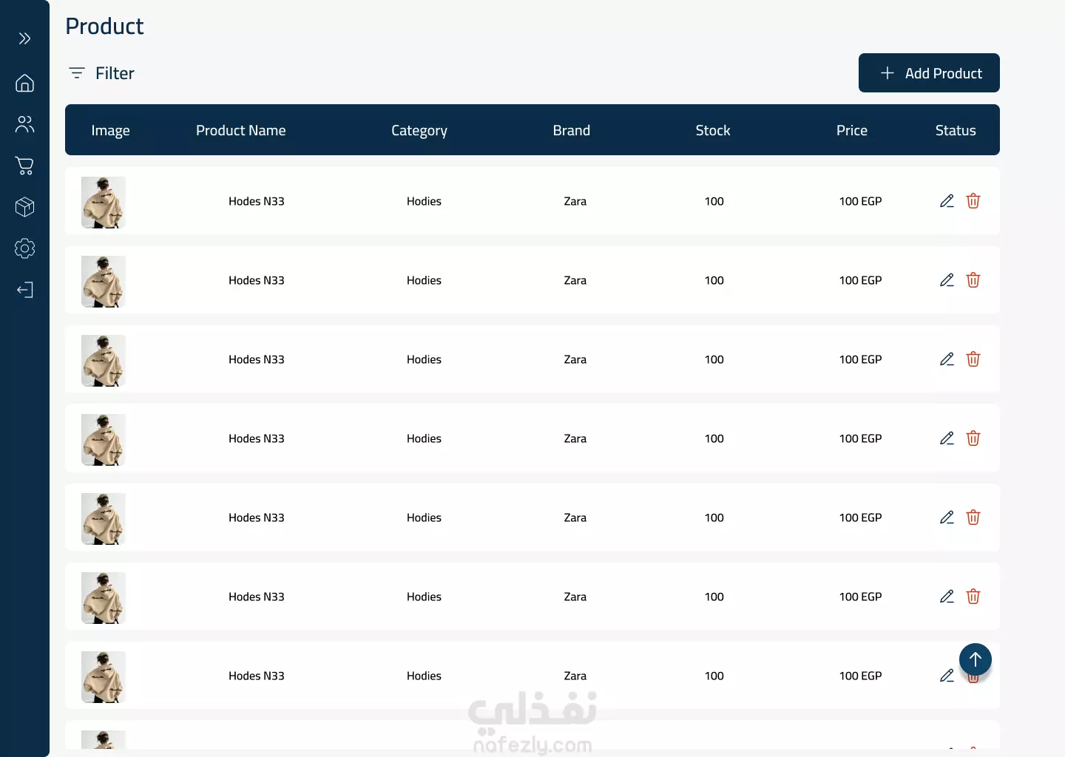Edit the second product row with pencil icon
This screenshot has width=1065, height=757.
947,280
